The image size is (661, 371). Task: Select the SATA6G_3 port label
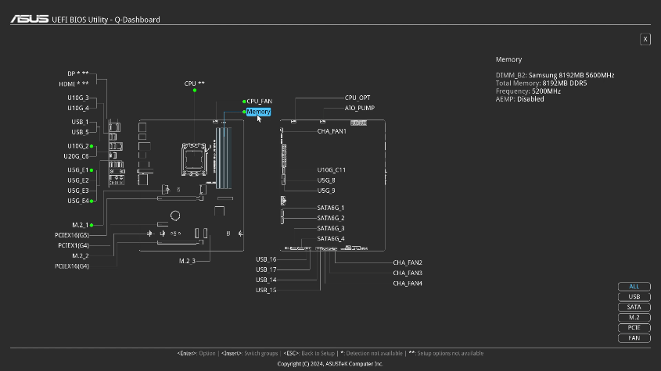tap(330, 228)
